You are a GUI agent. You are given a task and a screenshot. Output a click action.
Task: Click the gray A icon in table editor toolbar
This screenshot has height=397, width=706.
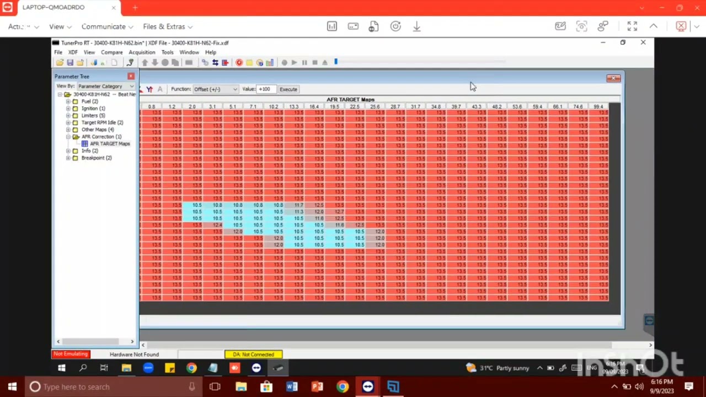[160, 89]
